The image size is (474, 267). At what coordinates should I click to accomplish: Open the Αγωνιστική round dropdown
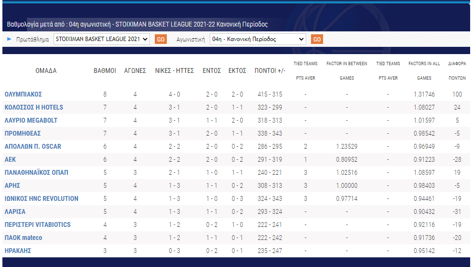(x=258, y=39)
